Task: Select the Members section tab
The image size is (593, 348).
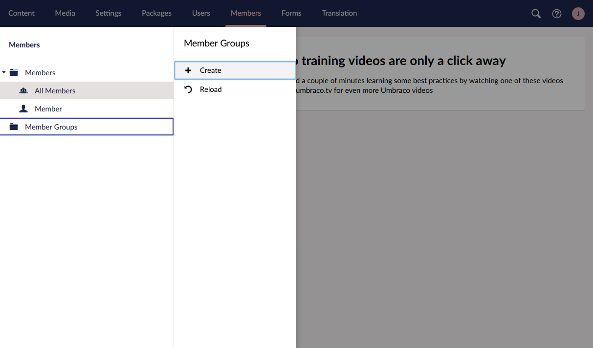Action: point(246,13)
